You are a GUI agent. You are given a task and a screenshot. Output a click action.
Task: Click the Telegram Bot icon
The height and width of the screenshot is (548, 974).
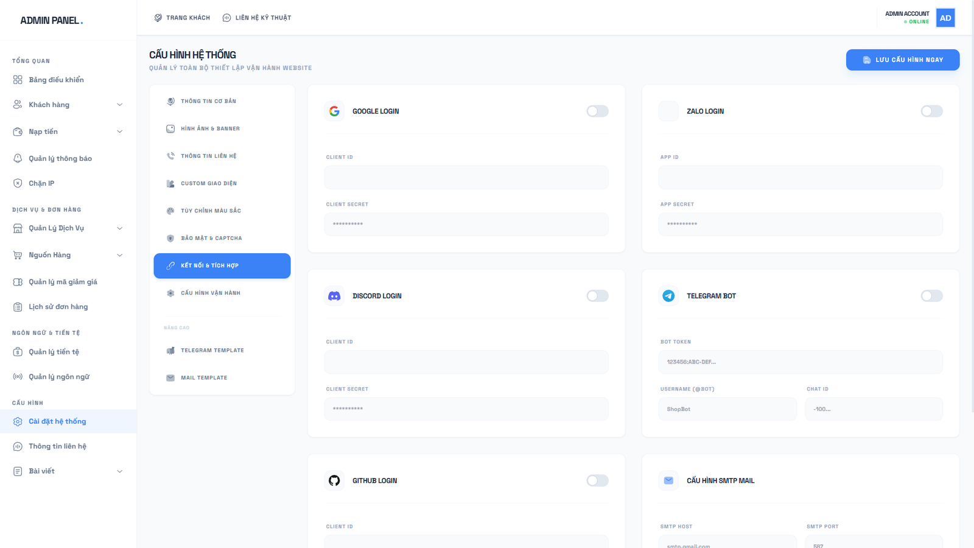coord(668,296)
